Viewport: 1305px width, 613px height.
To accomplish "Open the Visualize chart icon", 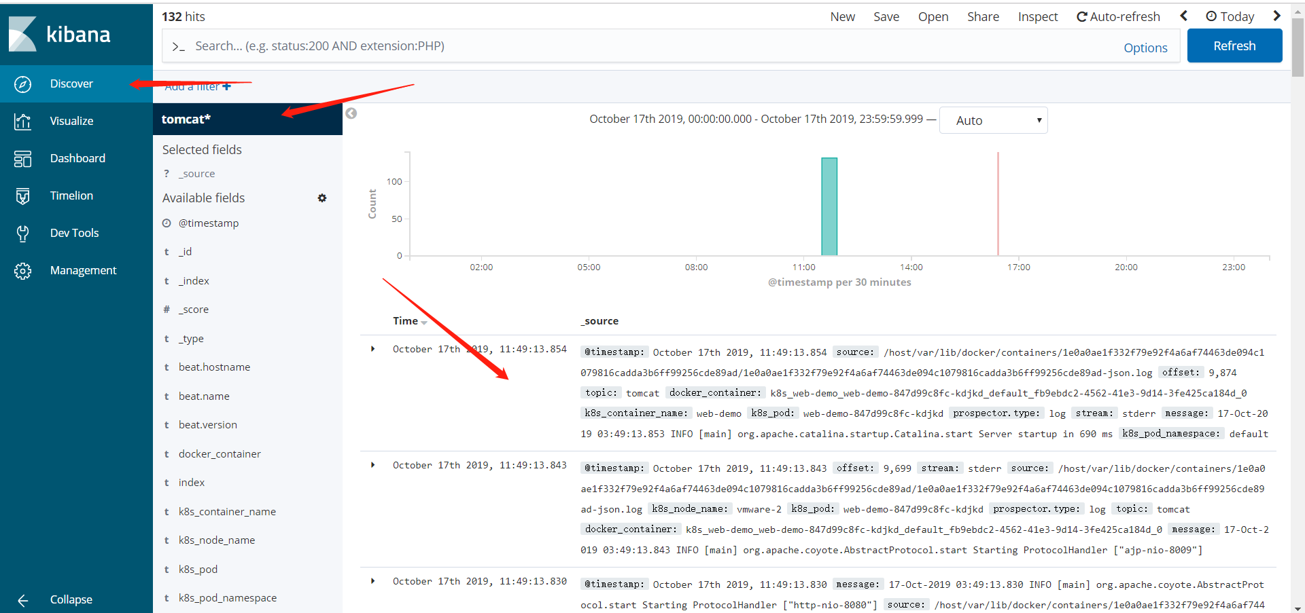I will point(22,122).
